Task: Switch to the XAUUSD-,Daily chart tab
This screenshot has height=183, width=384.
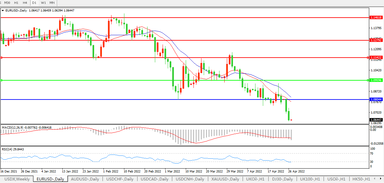Action: tap(225, 179)
